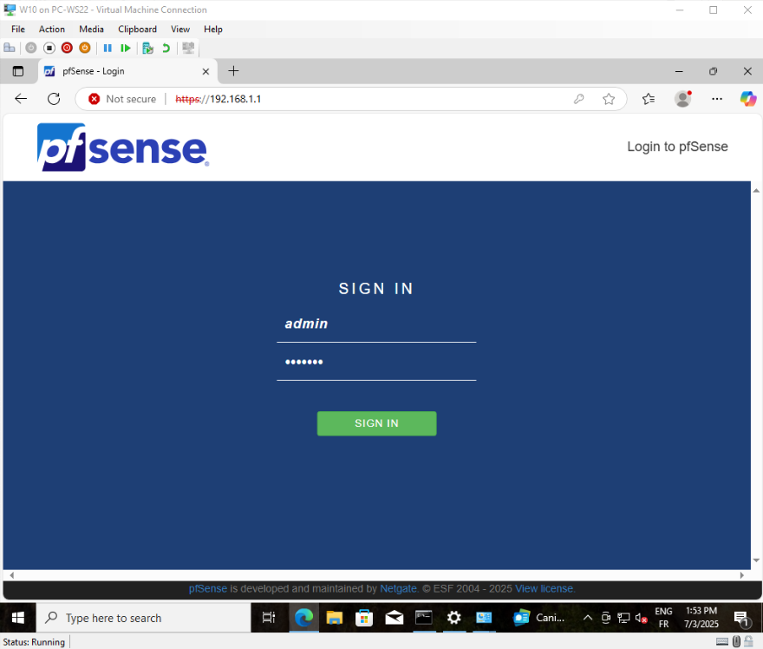Pause the virtual machine
The image size is (763, 649).
click(x=108, y=49)
